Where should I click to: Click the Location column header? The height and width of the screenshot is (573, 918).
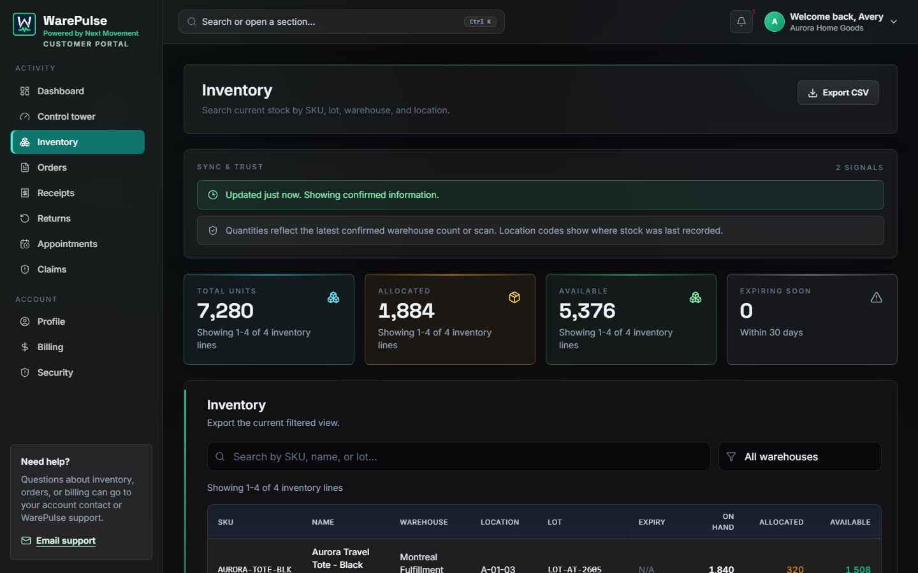click(x=500, y=522)
